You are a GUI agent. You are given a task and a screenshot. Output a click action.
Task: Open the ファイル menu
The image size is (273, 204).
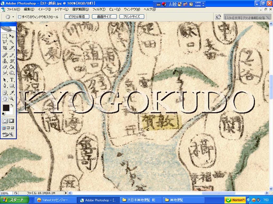click(13, 9)
